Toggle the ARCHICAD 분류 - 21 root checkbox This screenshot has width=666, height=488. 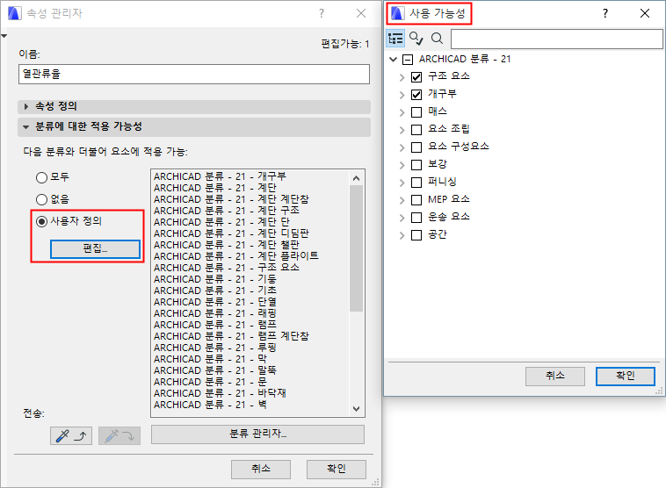coord(408,60)
